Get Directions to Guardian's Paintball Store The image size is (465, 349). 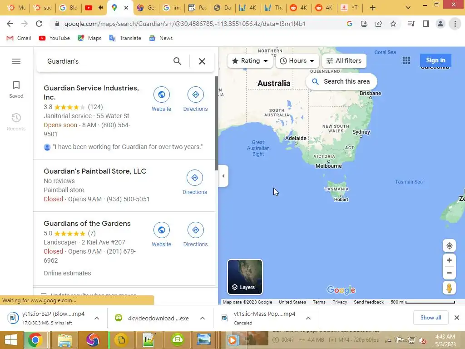pyautogui.click(x=194, y=182)
